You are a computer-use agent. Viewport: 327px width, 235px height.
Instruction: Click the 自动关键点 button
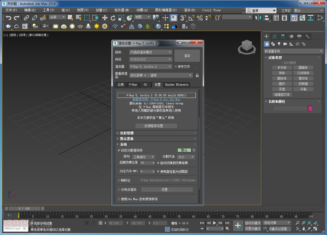(253, 223)
